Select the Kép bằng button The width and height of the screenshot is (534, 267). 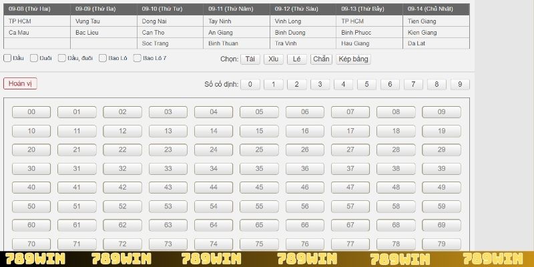353,59
